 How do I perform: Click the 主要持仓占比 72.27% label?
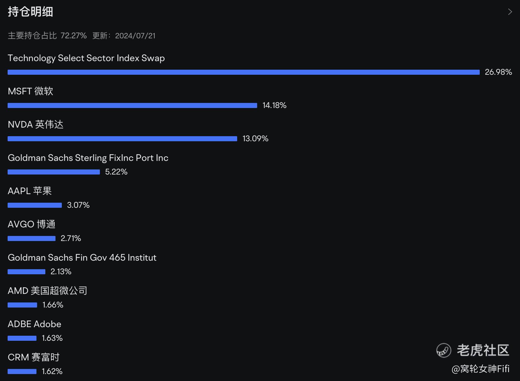47,36
